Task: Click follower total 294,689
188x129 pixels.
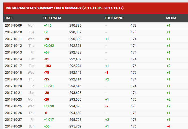Action: click(x=75, y=113)
